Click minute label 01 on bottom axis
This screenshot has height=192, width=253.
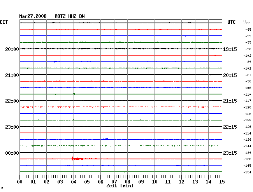(x=33, y=182)
